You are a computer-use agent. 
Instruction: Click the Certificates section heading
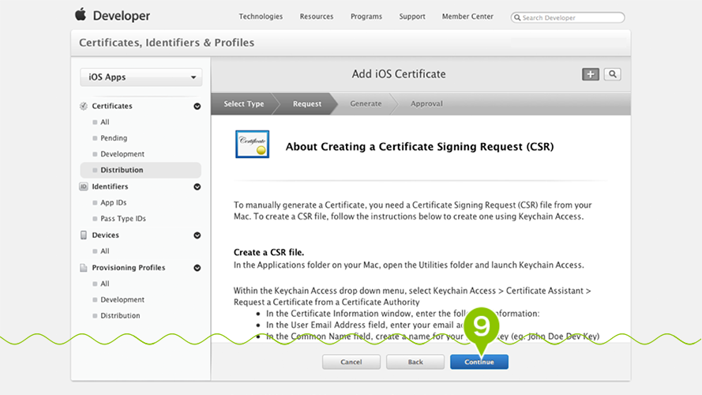[x=112, y=106]
